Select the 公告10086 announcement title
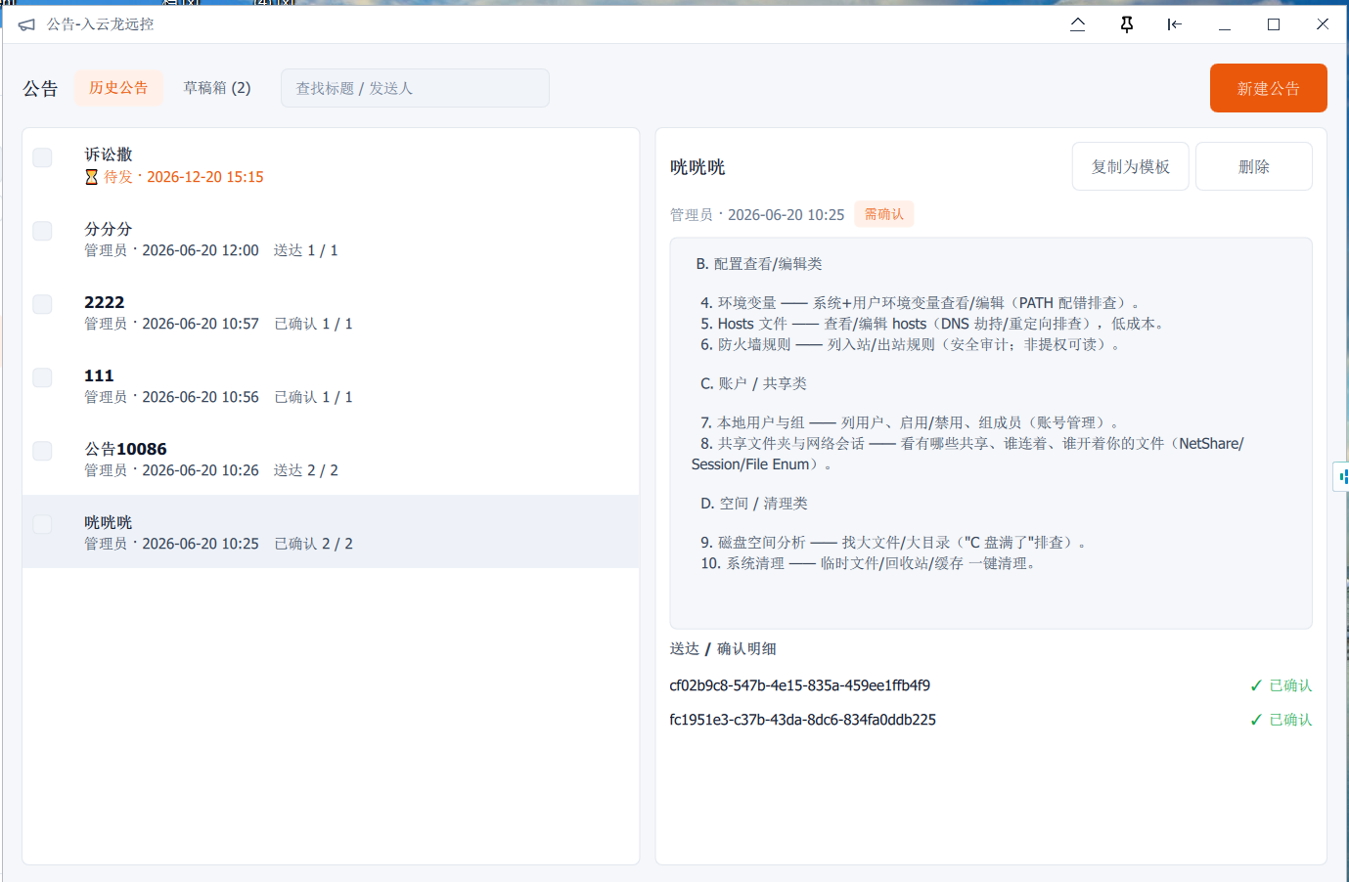Image resolution: width=1349 pixels, height=882 pixels. pyautogui.click(x=125, y=449)
